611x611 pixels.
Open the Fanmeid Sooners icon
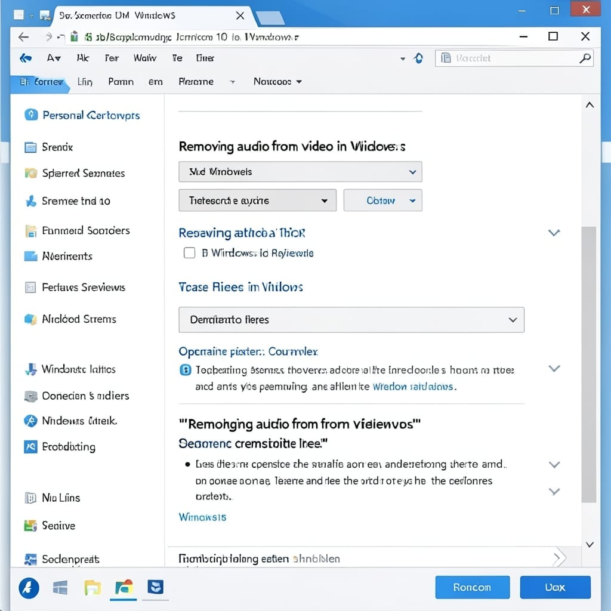coord(30,231)
